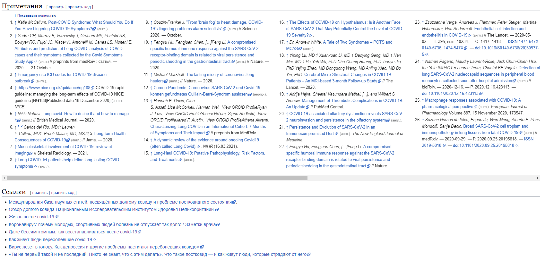
Task: Open 'A Tale of Two Syndromes – POTS' link
Action: 339,46
